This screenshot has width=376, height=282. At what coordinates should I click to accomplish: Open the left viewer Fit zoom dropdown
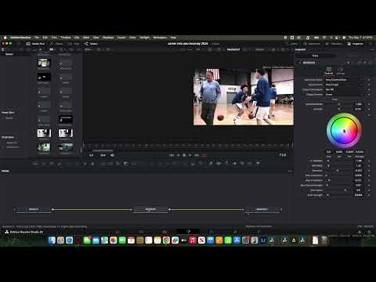[x=89, y=49]
